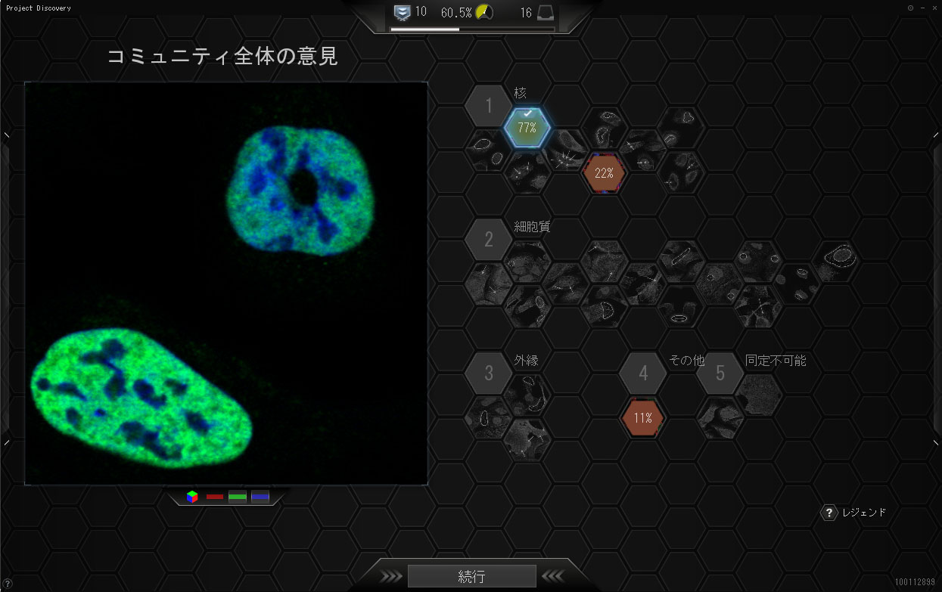The image size is (942, 592).
Task: Click the 60.5% accuracy value
Action: (x=456, y=13)
